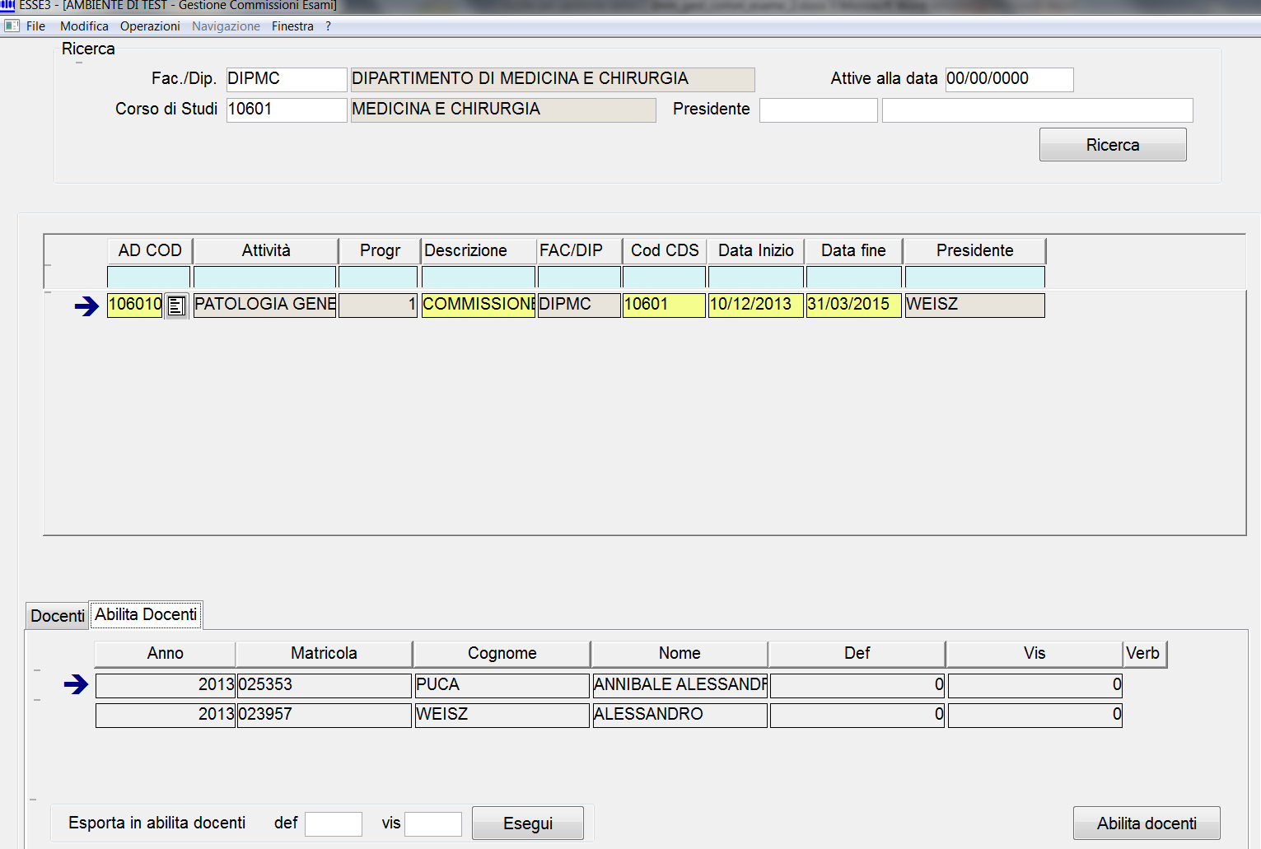The image size is (1261, 849).
Task: Click the filter cell under Progr
Action: click(378, 277)
